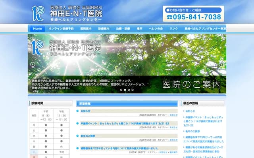This screenshot has width=254, height=158.
Task: Open the ヘレンの会 navigation item
Action: click(x=156, y=29)
